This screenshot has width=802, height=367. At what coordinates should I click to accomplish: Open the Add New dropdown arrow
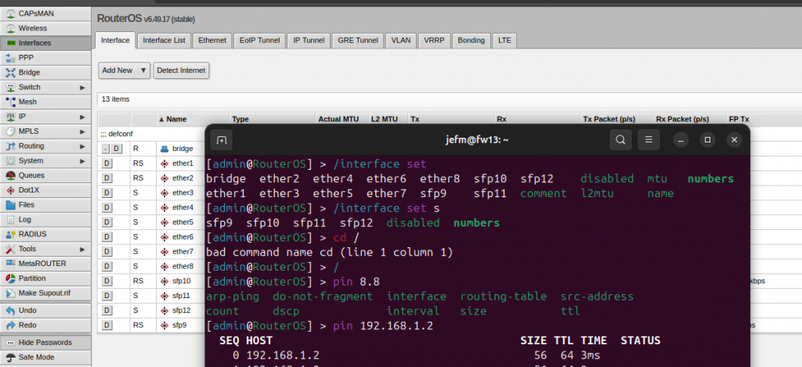pyautogui.click(x=143, y=70)
